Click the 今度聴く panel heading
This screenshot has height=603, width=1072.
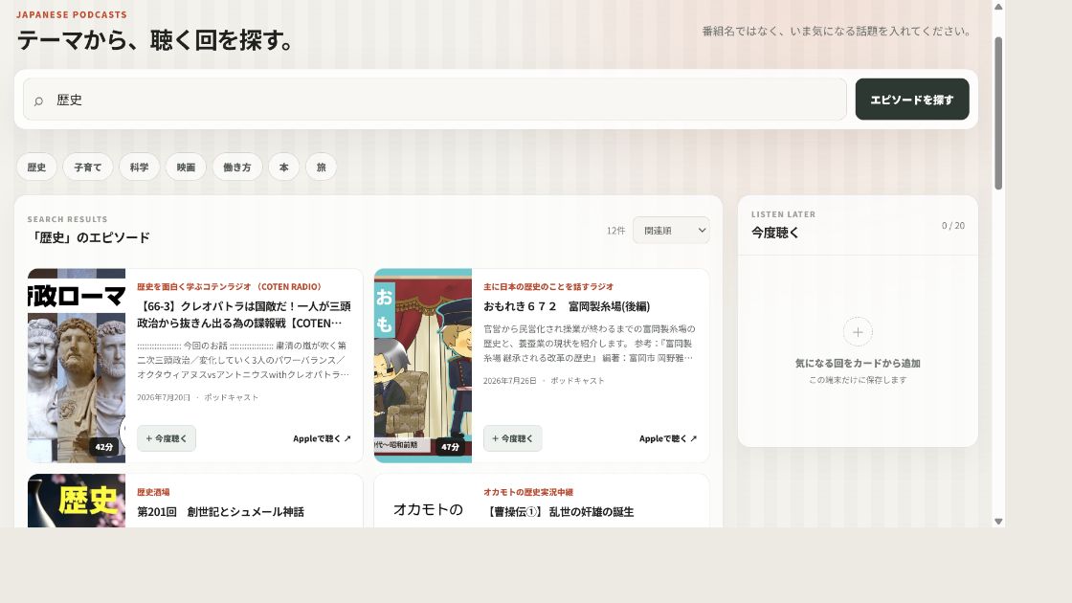[775, 233]
